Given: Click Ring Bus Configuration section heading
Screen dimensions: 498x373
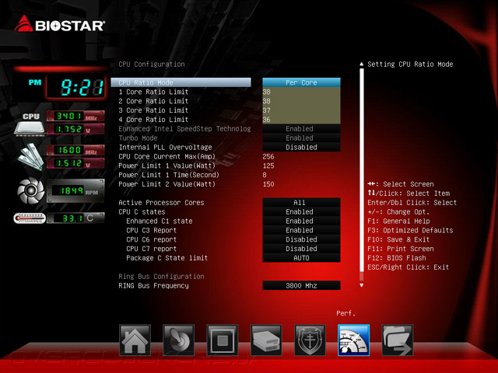Looking at the screenshot, I should click(x=161, y=277).
